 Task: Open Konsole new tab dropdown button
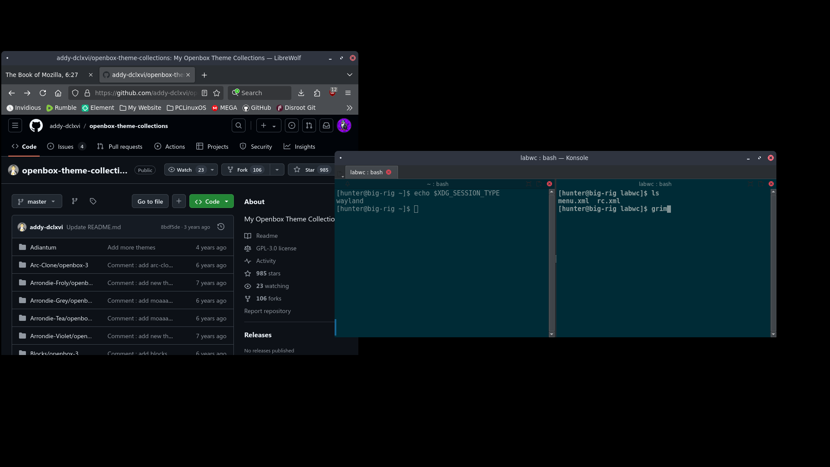tap(340, 174)
